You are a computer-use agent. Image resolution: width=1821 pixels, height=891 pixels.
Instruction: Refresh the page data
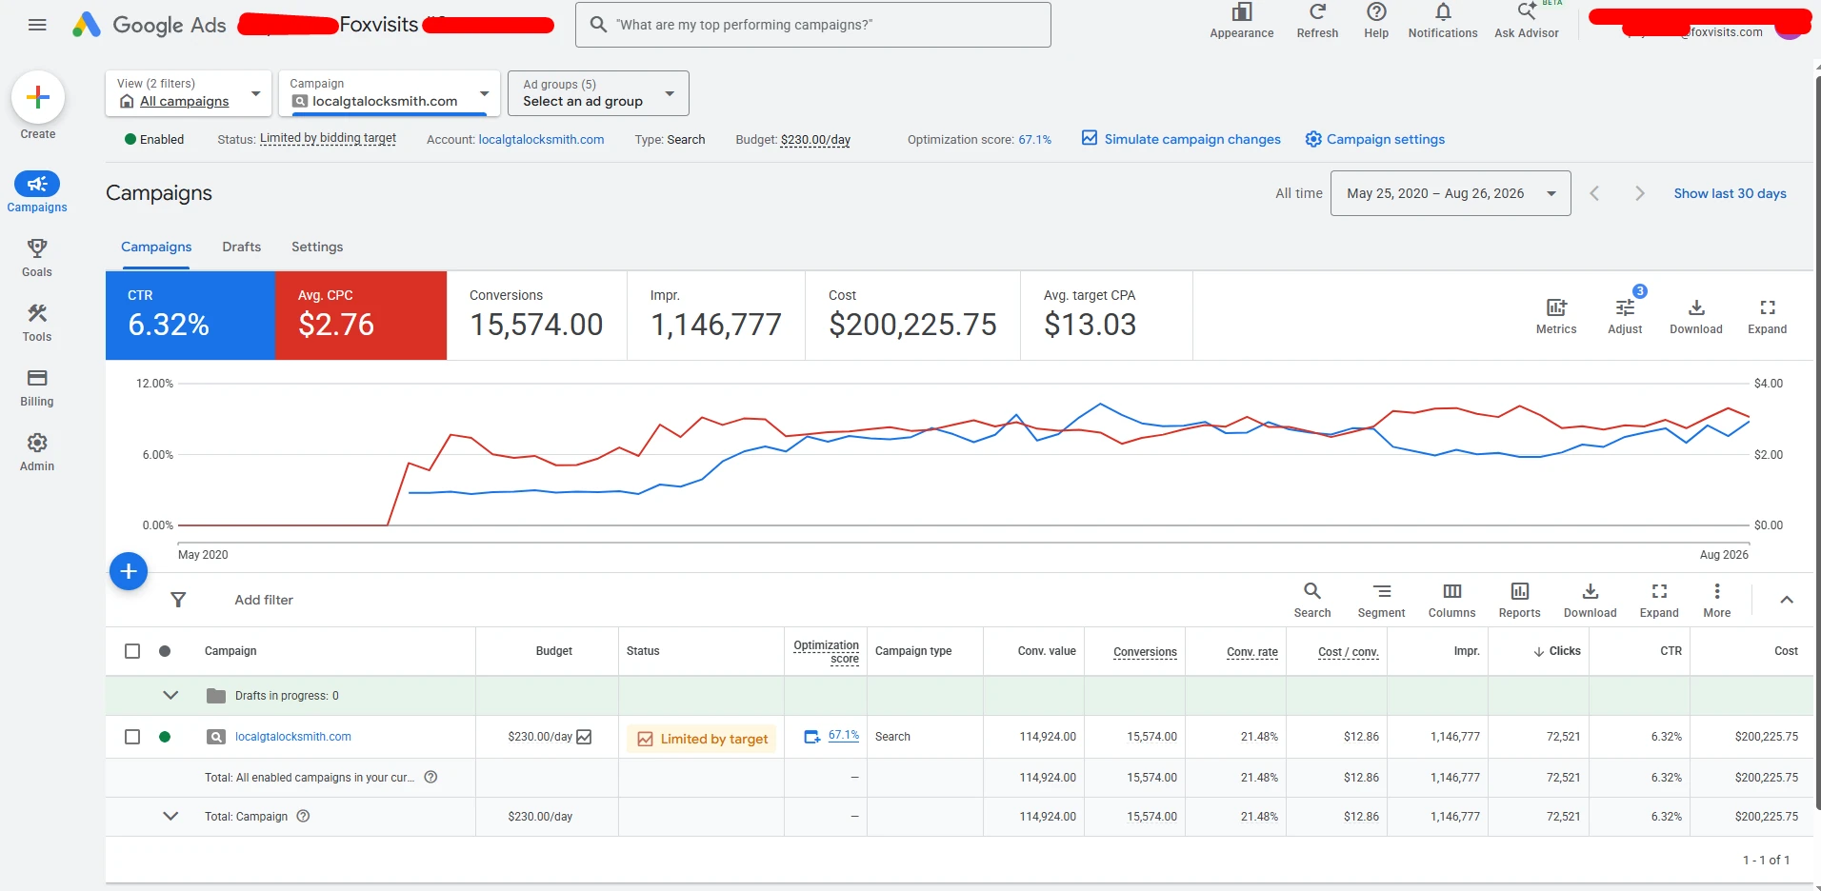[x=1317, y=21]
